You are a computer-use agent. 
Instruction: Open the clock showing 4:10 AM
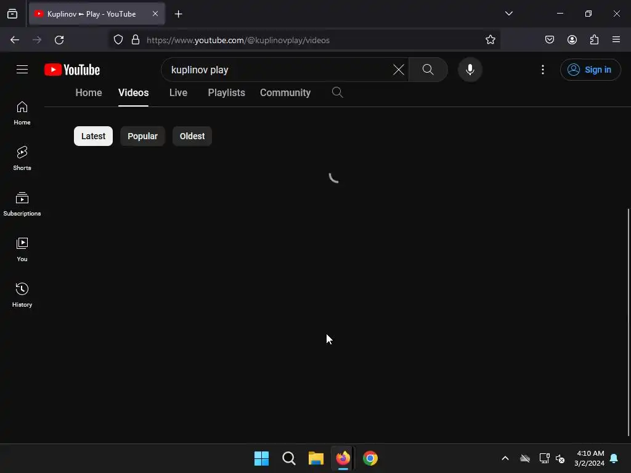tap(590, 458)
